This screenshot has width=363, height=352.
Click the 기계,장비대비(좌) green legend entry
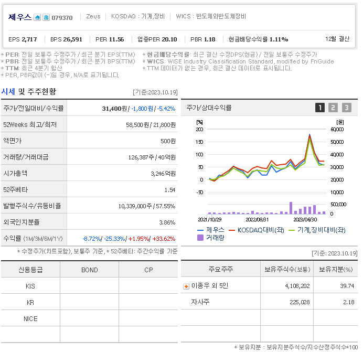pos(317,230)
